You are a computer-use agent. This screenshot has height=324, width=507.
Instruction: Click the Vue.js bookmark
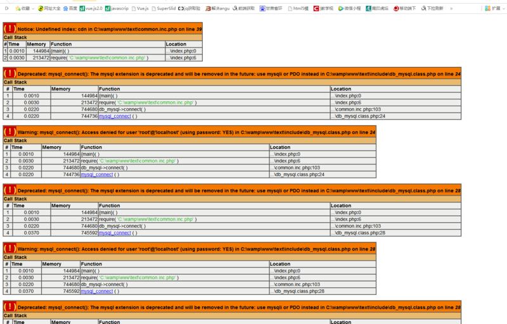click(140, 8)
